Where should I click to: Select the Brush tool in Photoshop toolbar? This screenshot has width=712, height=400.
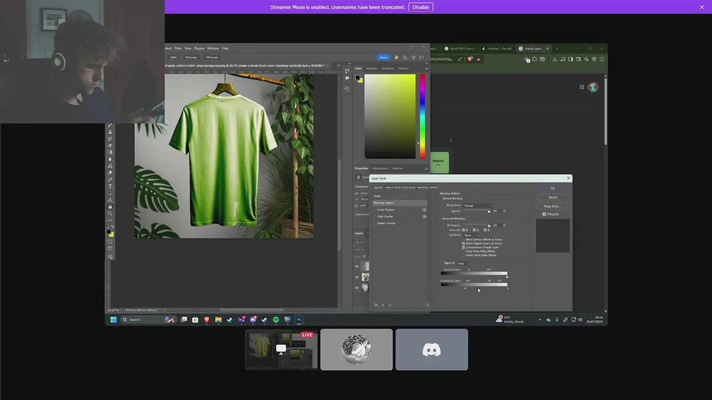tap(110, 125)
